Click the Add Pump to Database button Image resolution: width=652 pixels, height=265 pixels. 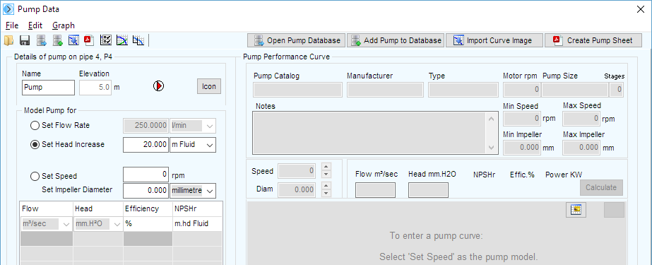click(396, 40)
